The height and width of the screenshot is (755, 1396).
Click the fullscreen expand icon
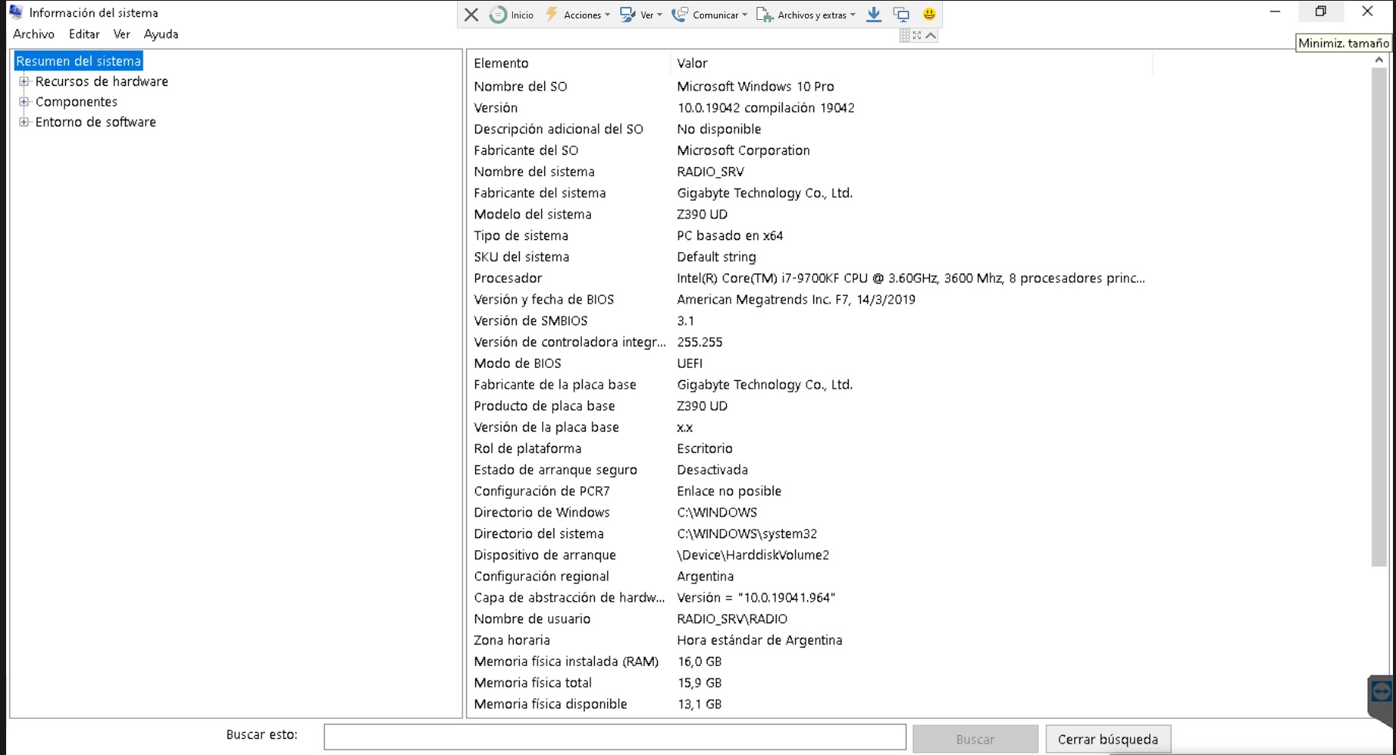click(x=918, y=34)
